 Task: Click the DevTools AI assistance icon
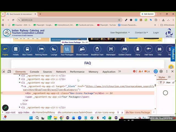click(x=156, y=71)
